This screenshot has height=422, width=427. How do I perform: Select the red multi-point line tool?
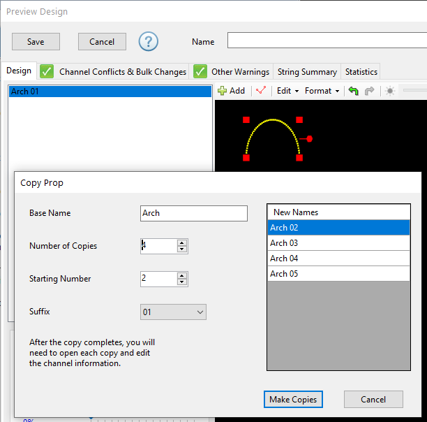(x=261, y=91)
